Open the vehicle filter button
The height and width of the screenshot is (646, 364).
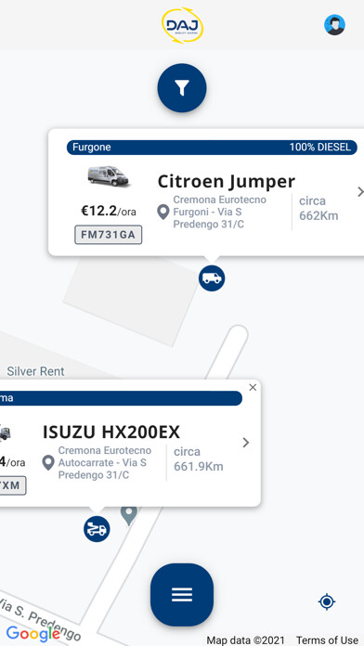click(182, 88)
